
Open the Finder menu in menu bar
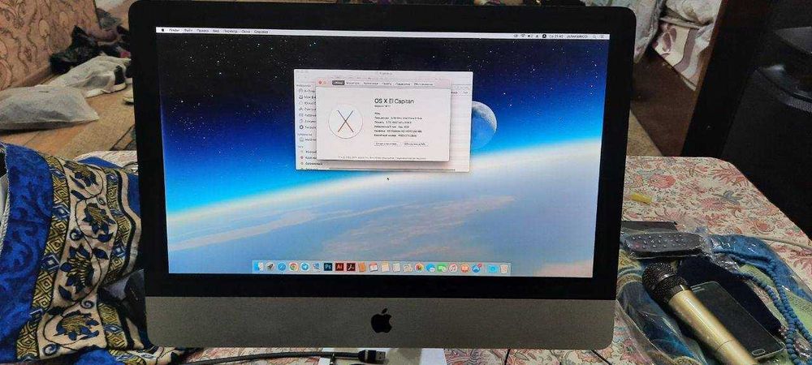[x=174, y=31]
